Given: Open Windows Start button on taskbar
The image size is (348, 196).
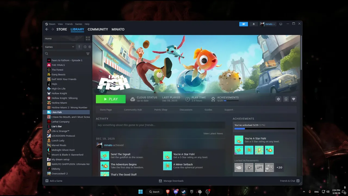Looking at the screenshot, I should [x=141, y=192].
